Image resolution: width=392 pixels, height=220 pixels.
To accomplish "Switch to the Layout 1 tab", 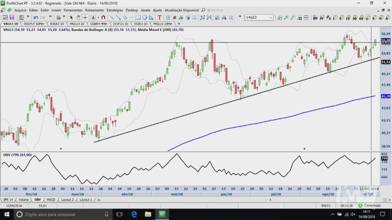I will (86, 200).
